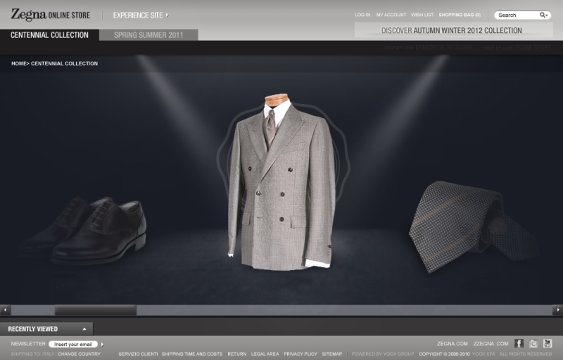This screenshot has width=563, height=360.
Task: Click the horizontal carousel scrollbar handle
Action: pyautogui.click(x=96, y=310)
